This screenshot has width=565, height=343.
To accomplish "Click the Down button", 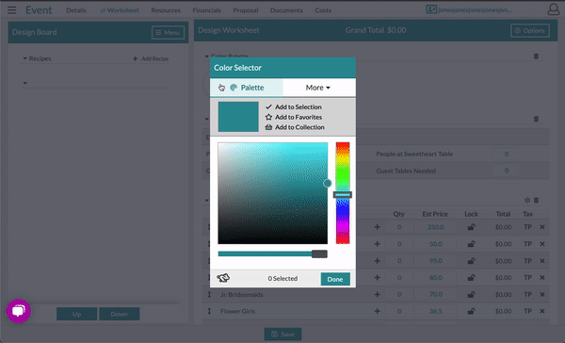I will tap(120, 314).
